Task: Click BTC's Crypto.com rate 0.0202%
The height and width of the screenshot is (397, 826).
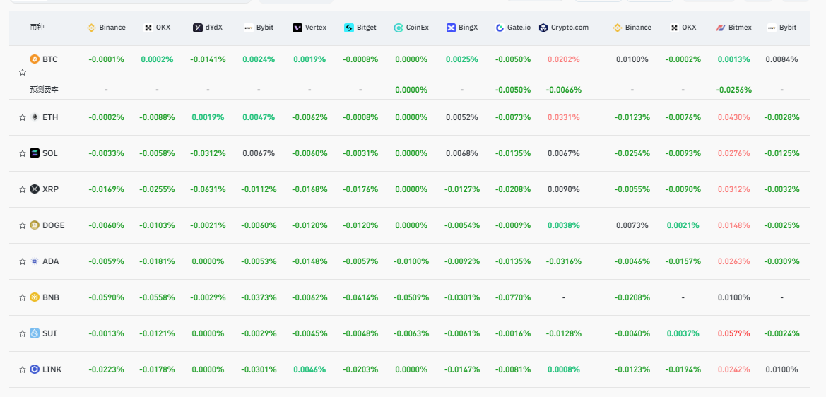Action: point(564,59)
